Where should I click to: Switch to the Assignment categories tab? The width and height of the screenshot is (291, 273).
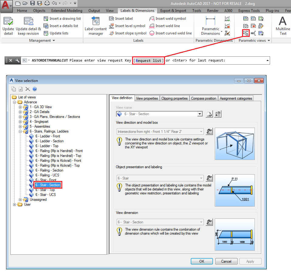[236, 98]
